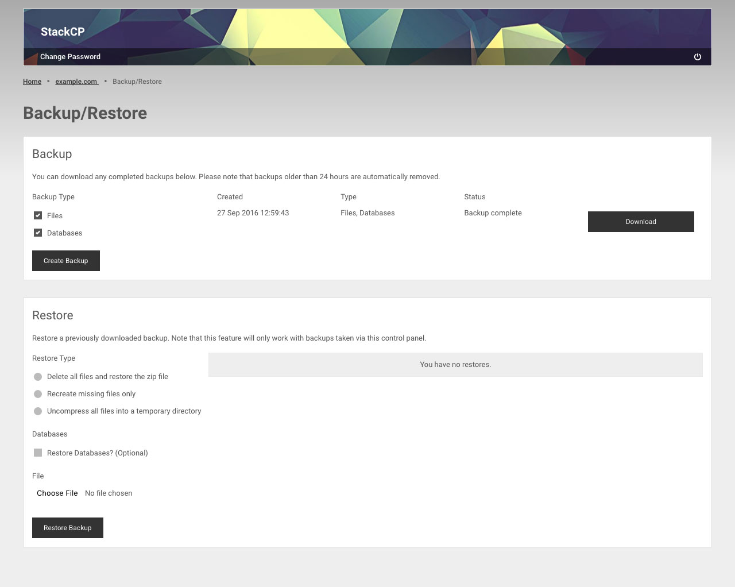Open the Change Password menu item
This screenshot has height=587, width=735.
(69, 57)
